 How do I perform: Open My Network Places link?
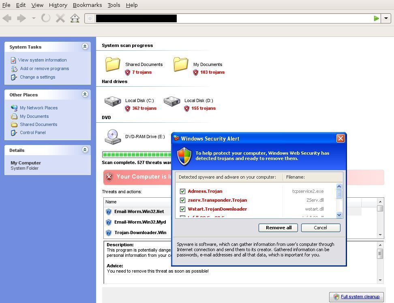pos(39,108)
